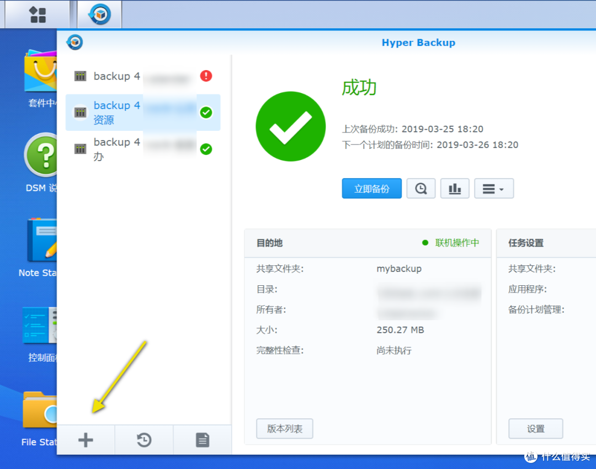Viewport: 596px width, 469px height.
Task: Click green check status of backup 4 办
Action: pos(206,149)
